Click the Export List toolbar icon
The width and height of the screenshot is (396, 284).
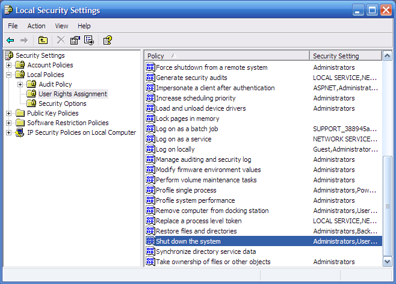pyautogui.click(x=89, y=40)
